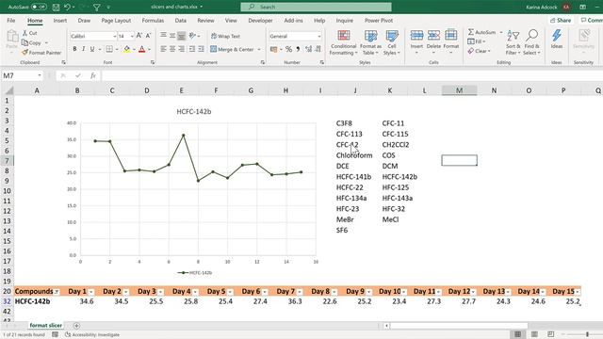Click the Format cells icon
Viewport: 603px width, 339px height.
[450, 36]
